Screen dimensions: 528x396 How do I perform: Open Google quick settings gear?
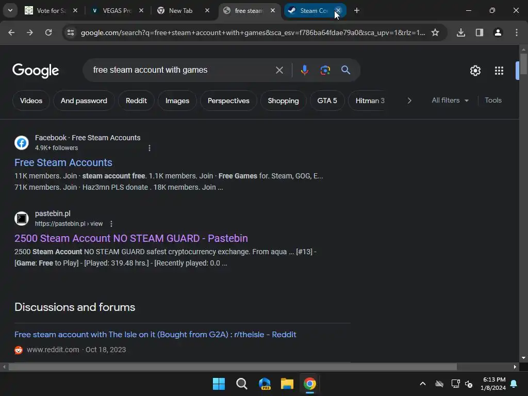pyautogui.click(x=475, y=70)
